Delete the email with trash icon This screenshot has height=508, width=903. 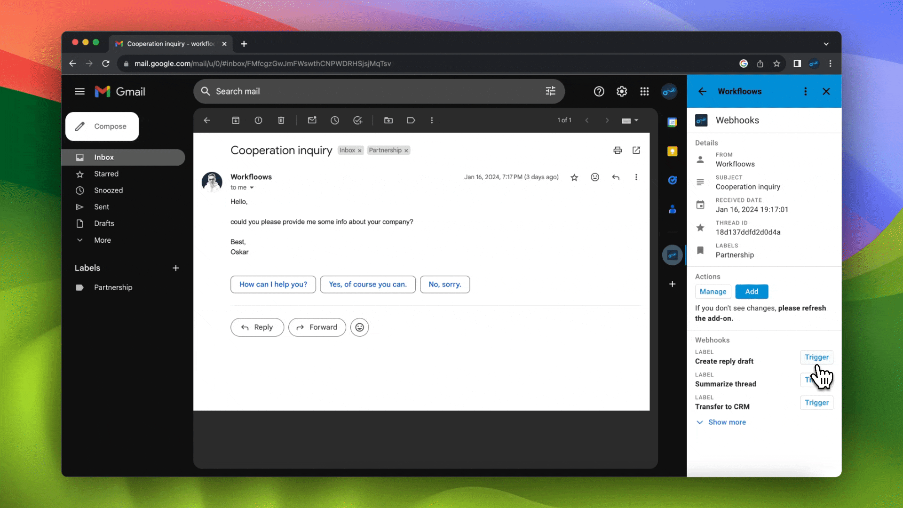tap(281, 120)
